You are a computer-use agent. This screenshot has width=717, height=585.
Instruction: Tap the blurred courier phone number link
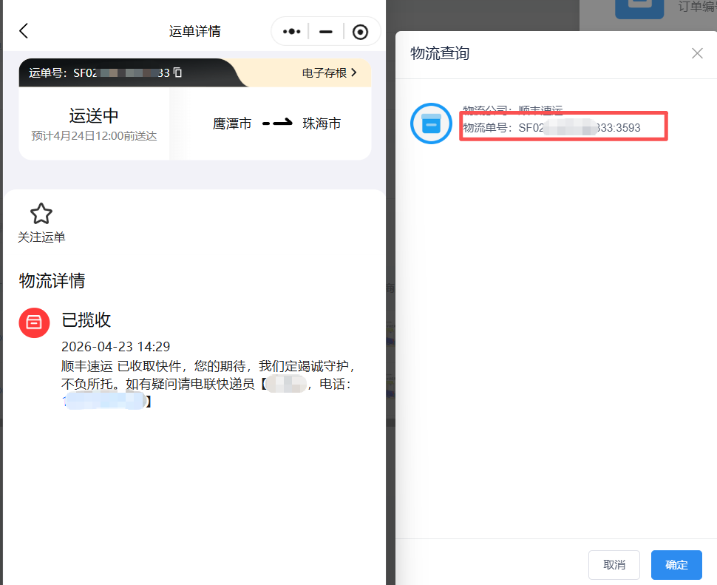(104, 401)
